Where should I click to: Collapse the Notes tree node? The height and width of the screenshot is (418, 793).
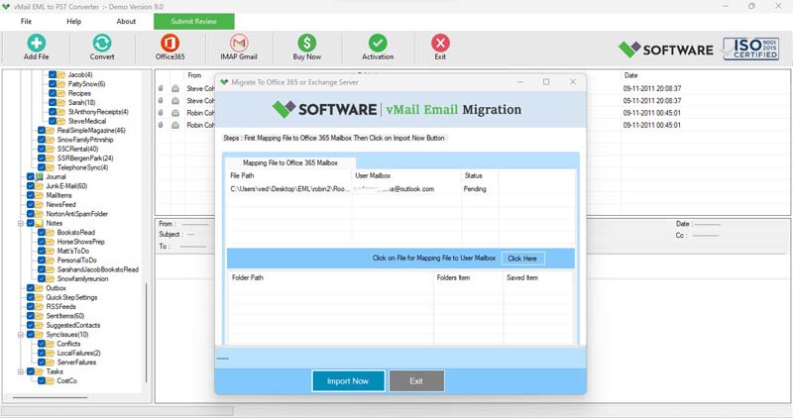pos(21,223)
